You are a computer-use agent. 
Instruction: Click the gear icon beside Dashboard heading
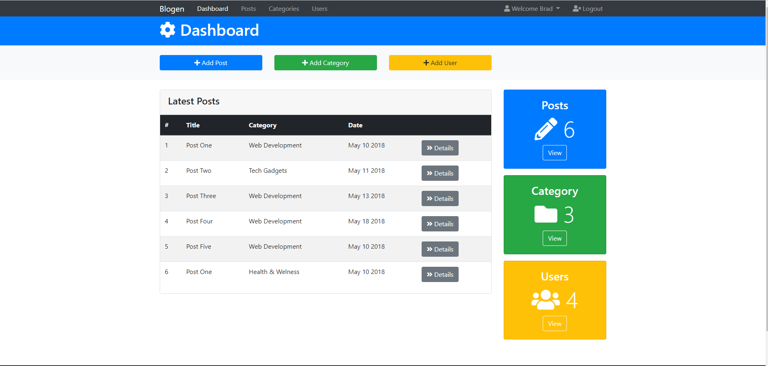click(x=167, y=30)
